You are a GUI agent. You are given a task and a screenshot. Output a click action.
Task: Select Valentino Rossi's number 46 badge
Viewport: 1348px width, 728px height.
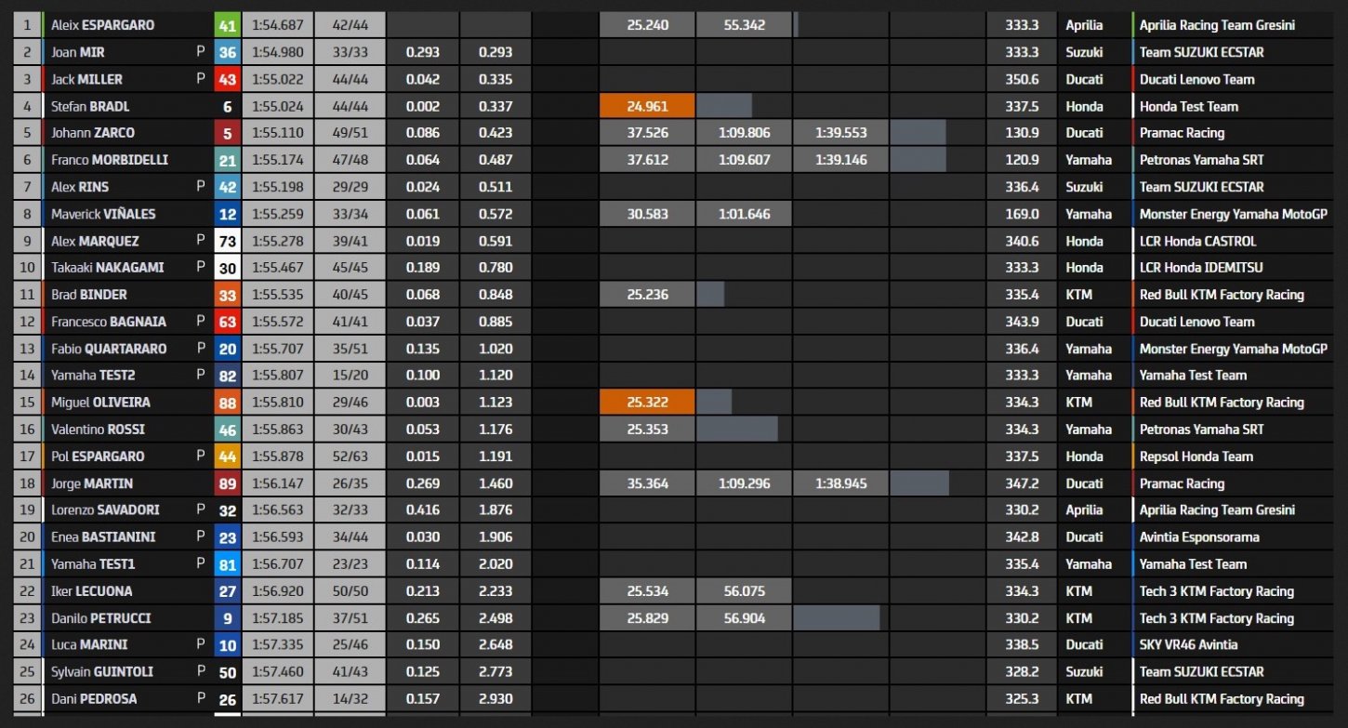[227, 430]
